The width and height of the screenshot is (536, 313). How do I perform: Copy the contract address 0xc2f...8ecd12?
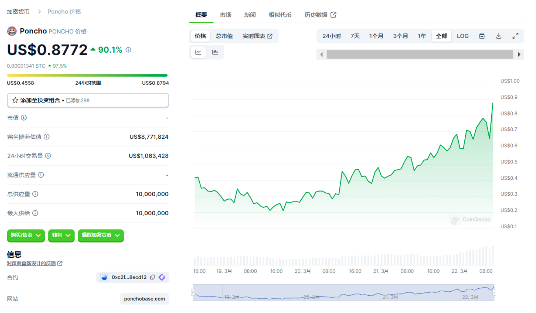[x=153, y=277]
